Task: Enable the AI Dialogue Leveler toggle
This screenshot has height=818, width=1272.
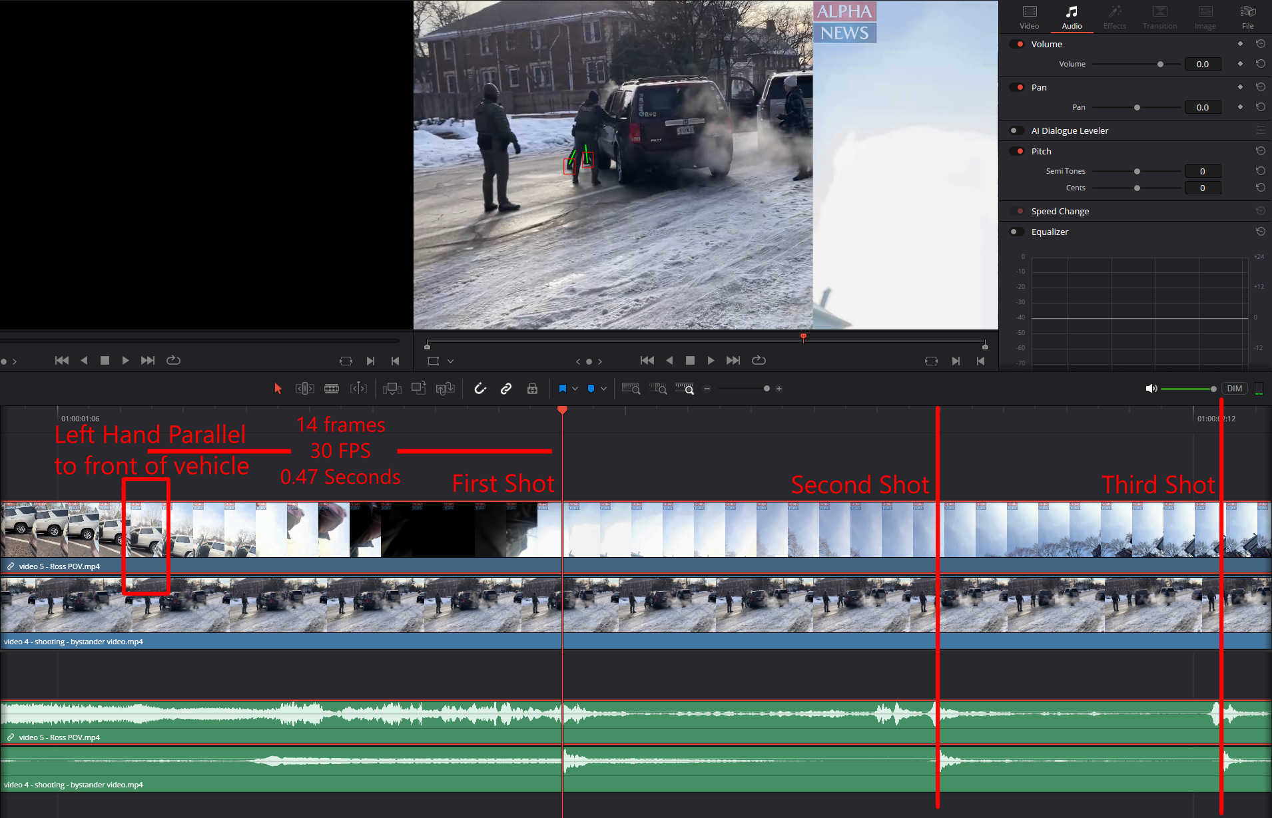Action: [x=1016, y=130]
